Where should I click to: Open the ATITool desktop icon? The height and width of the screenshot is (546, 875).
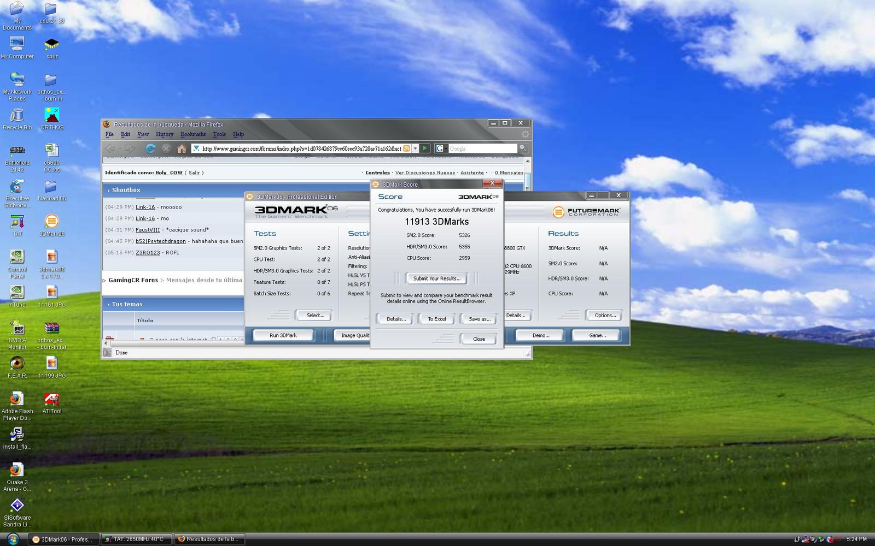pyautogui.click(x=52, y=402)
